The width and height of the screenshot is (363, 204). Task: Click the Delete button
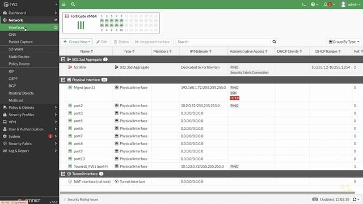click(121, 42)
